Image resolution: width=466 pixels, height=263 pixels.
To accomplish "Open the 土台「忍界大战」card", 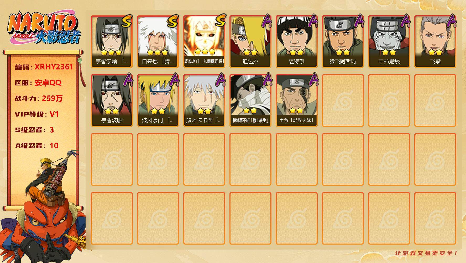I will point(297,100).
